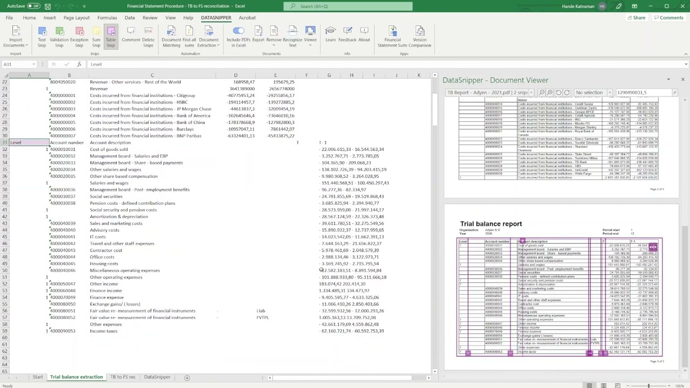Open the Document Viewer pane options arrow

point(668,80)
